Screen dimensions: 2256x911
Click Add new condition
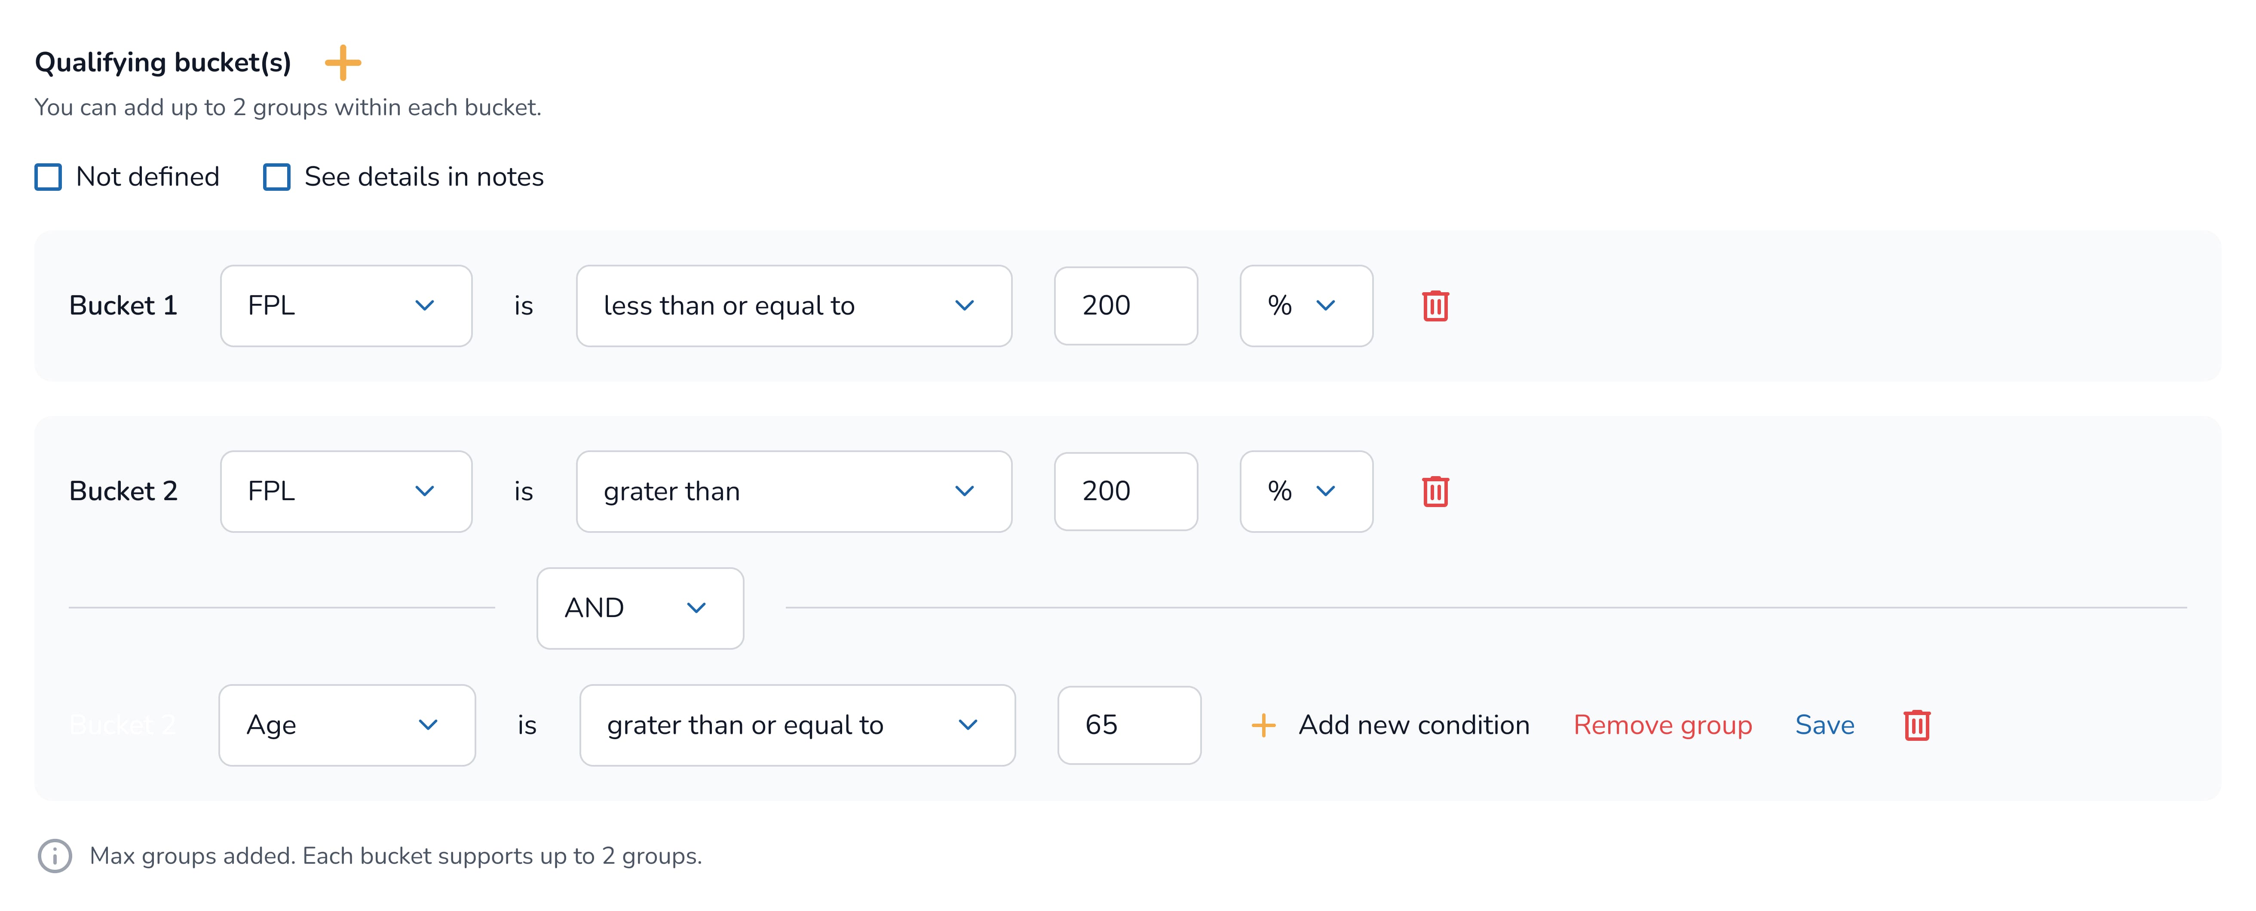point(1413,725)
